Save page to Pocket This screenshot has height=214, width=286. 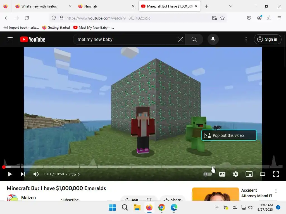tap(249, 18)
